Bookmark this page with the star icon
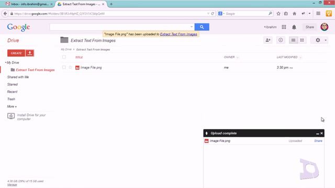Image resolution: width=335 pixels, height=188 pixels. pos(278,14)
